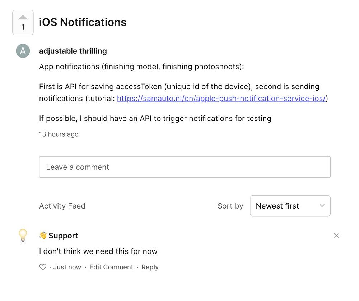Image resolution: width=359 pixels, height=301 pixels.
Task: Click the lightbulb avatar beside Support comment
Action: coord(23,236)
